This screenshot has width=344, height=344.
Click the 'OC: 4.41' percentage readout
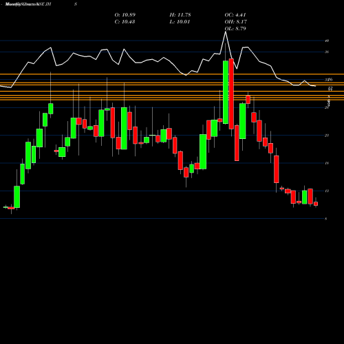tap(235, 15)
